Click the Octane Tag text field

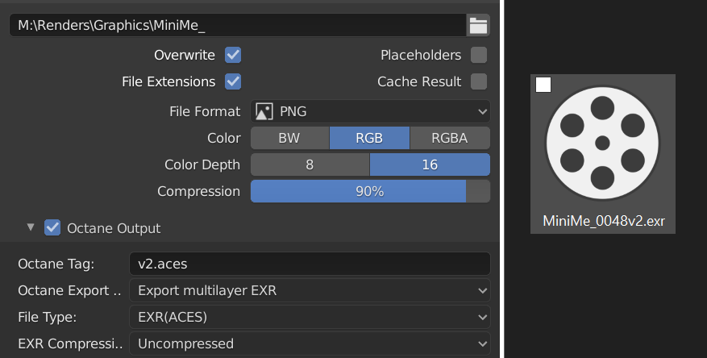[x=310, y=264]
